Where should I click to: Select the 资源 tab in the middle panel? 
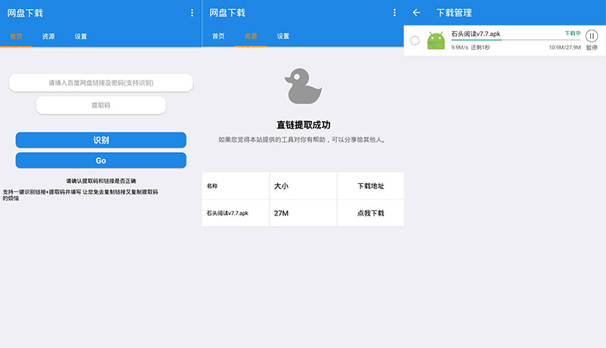click(251, 36)
